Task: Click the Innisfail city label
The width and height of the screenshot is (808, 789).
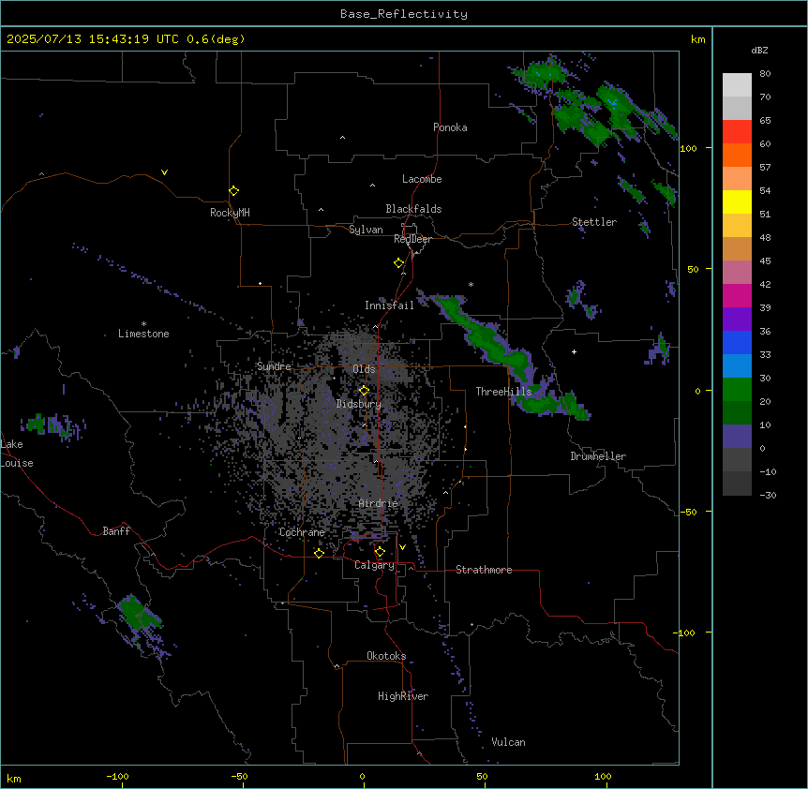Action: (x=389, y=305)
